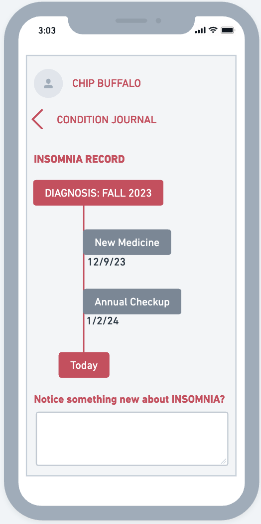
Task: Open the New Medicine timeline entry
Action: (127, 242)
